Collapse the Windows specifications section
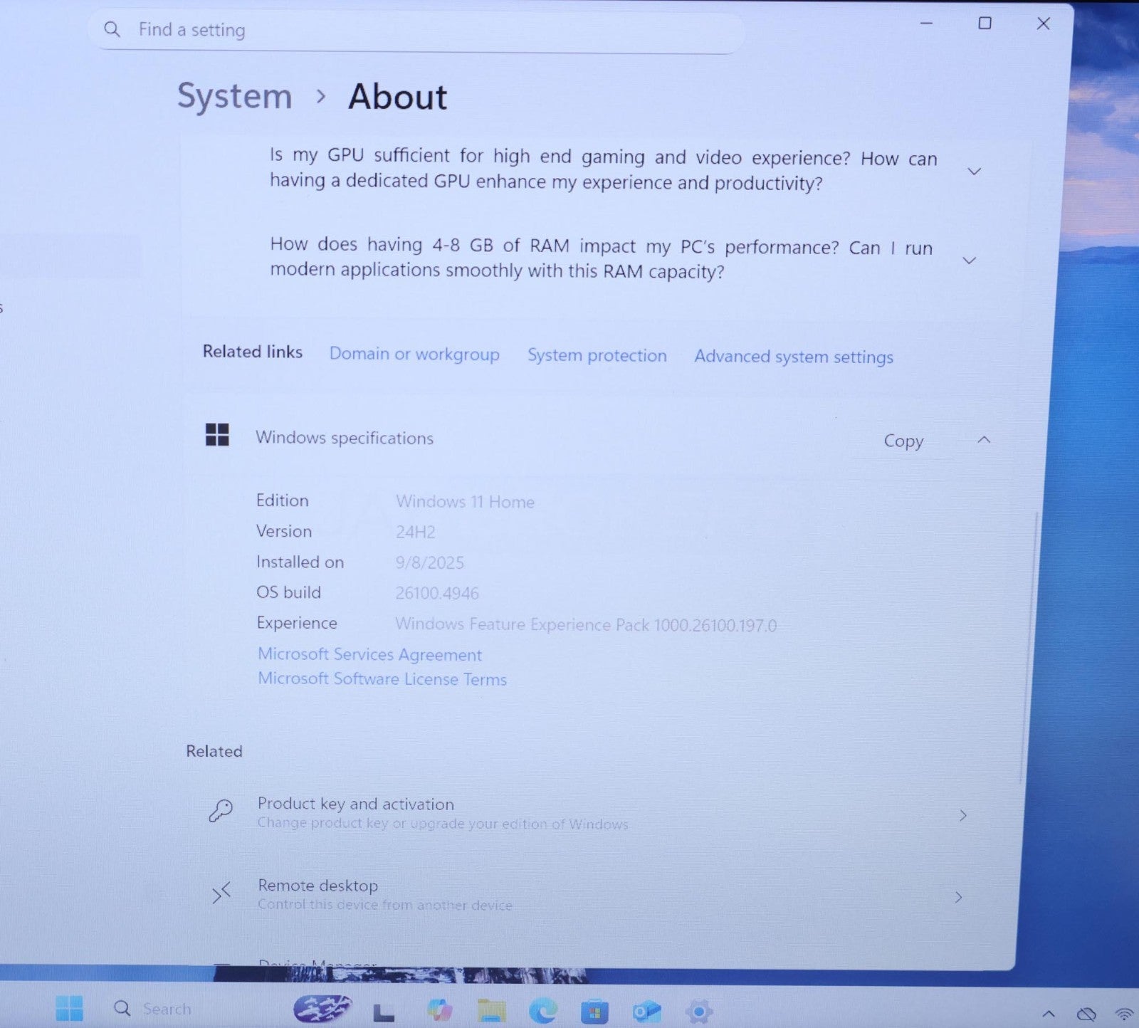The image size is (1139, 1028). (984, 440)
